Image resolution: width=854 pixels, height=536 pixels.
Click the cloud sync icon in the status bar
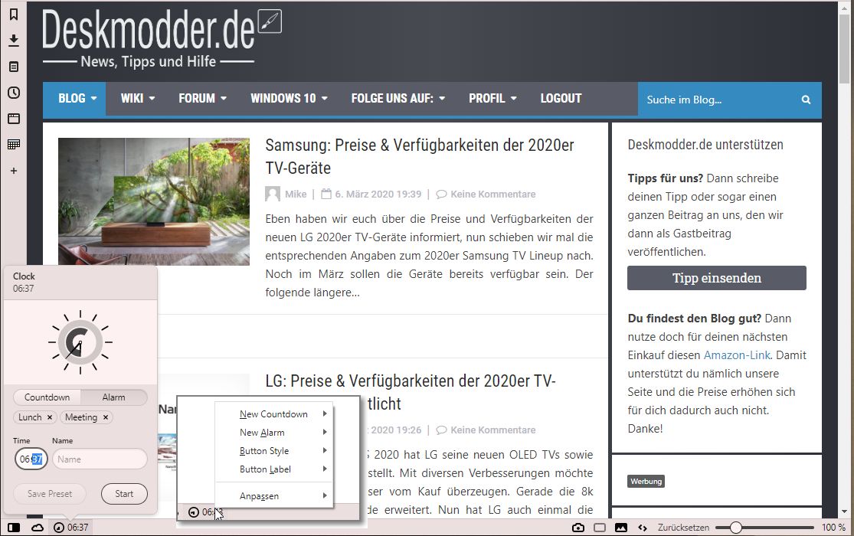pos(37,528)
